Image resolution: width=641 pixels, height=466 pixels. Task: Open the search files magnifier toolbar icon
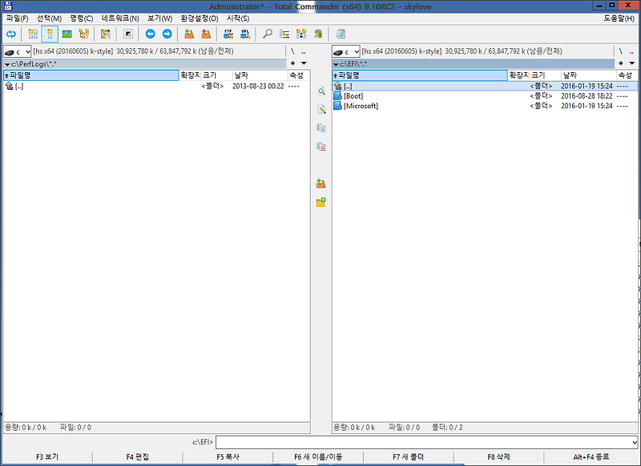pyautogui.click(x=268, y=34)
